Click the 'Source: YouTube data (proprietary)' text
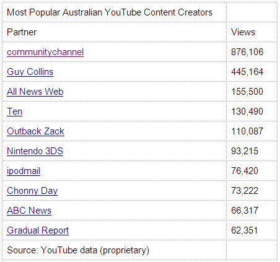This screenshot has width=280, height=262. (78, 250)
